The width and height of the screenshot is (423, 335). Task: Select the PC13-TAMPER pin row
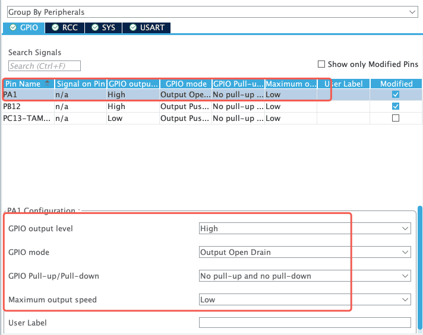click(x=28, y=118)
